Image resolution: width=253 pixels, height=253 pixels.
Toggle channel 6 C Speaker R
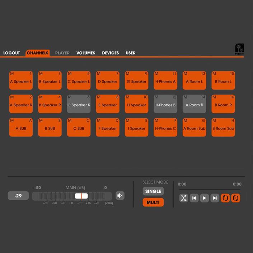pos(79,104)
